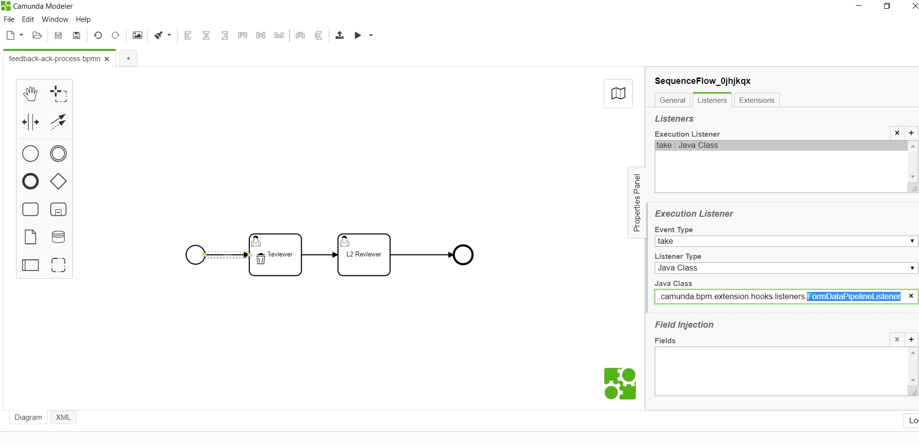Select the task shape in palette
The image size is (919, 445).
pyautogui.click(x=31, y=209)
